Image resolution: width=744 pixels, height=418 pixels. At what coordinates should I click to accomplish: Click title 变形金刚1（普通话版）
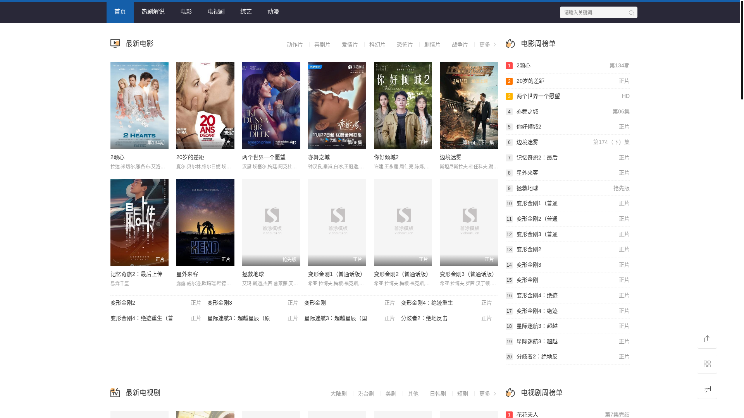click(x=336, y=274)
